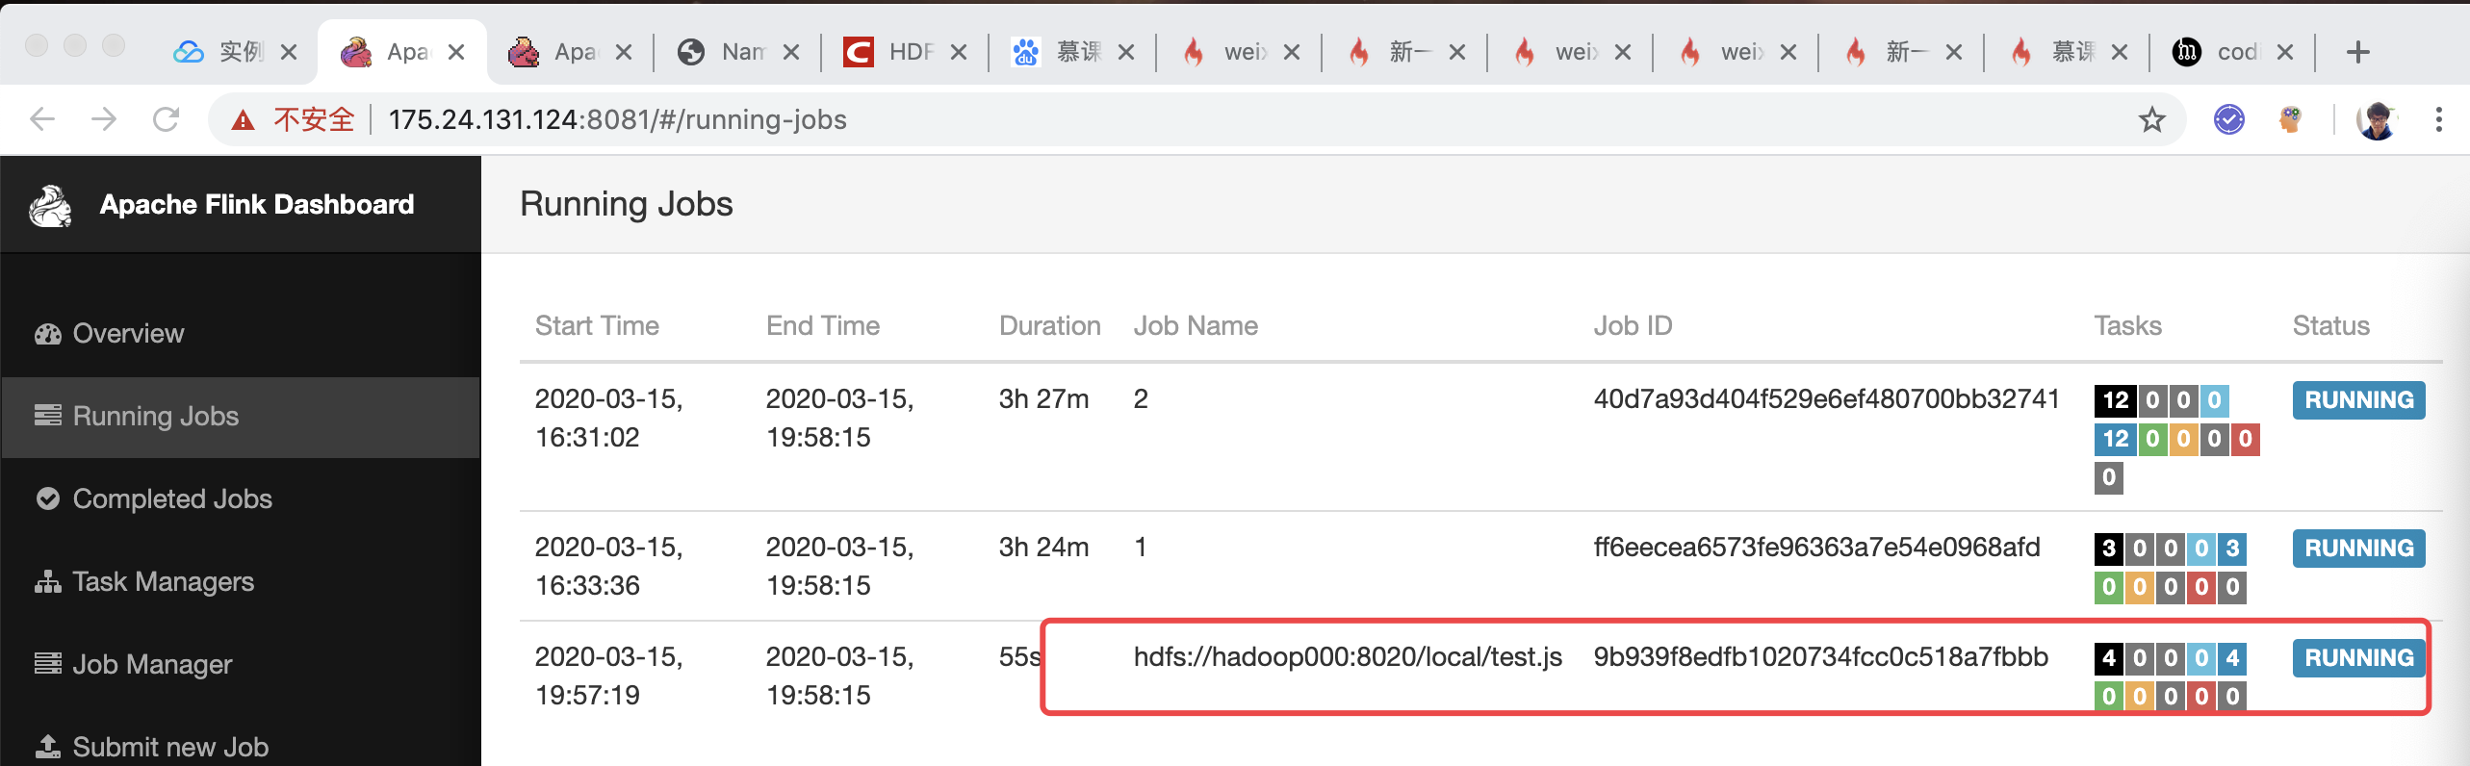Viewport: 2470px width, 766px height.
Task: Click duration 3h 27m cell
Action: (x=1043, y=399)
